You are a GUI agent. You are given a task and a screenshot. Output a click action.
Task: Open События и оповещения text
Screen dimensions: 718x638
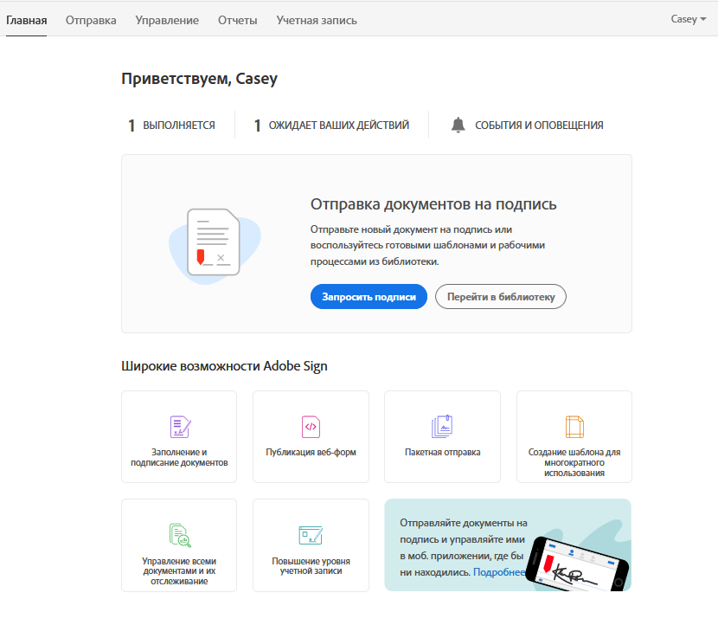coord(539,126)
